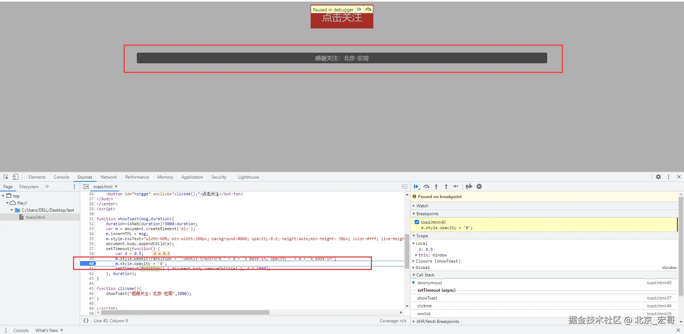Open Console tab in bottom drawer
684x334 pixels.
pos(21,330)
